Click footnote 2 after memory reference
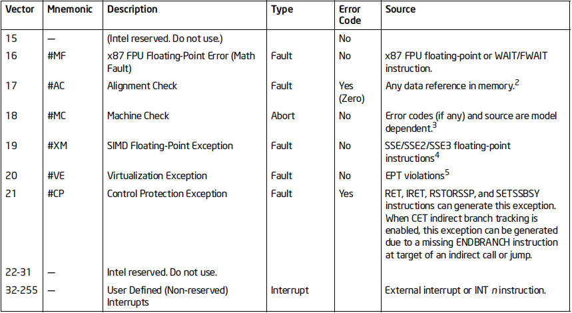The height and width of the screenshot is (313, 572). 517,83
